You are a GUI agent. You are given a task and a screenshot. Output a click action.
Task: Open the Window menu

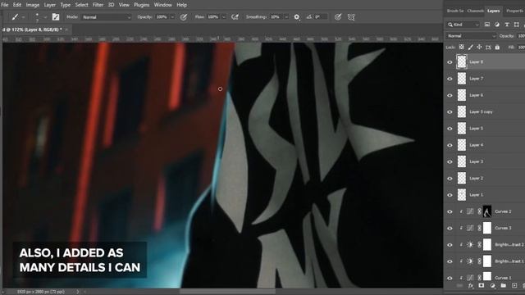(x=162, y=5)
